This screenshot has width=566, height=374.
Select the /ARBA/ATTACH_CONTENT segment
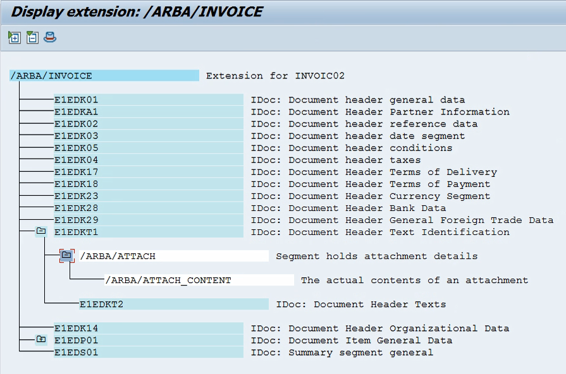199,280
